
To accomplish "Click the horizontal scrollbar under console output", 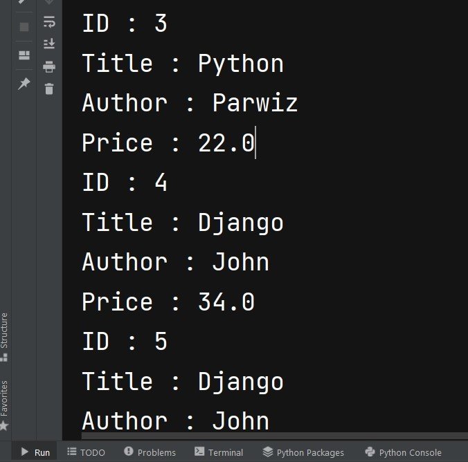I will [x=275, y=436].
